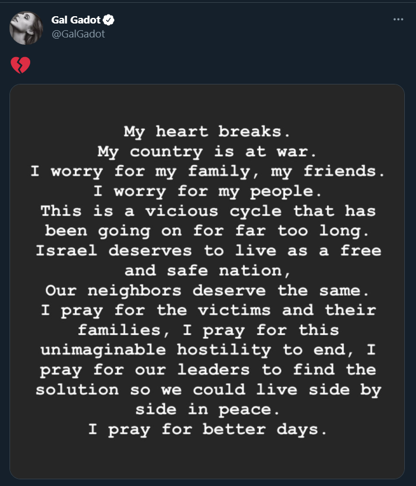Click the "vicious cycle" line in the image
The height and width of the screenshot is (486, 416).
(x=207, y=211)
